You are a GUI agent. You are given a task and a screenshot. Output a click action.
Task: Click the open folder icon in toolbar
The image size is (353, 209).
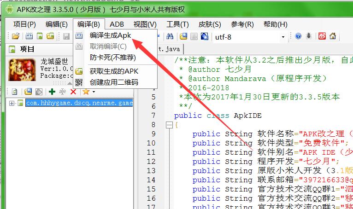pos(16,37)
